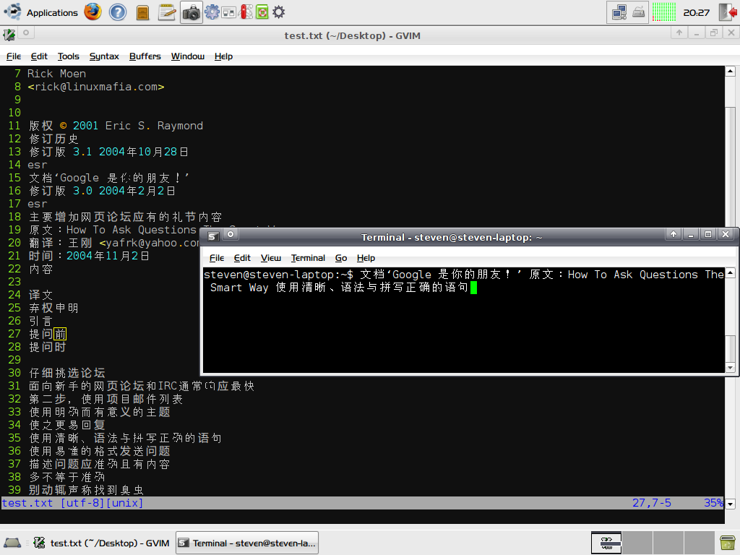Open the Applications menu in the top panel
The width and height of the screenshot is (740, 555).
click(40, 12)
